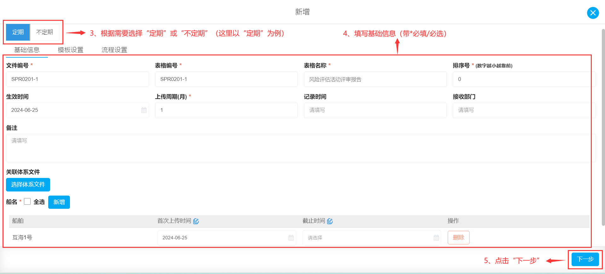Image resolution: width=605 pixels, height=274 pixels.
Task: Focus the 文件编号 input field
Action: (77, 79)
